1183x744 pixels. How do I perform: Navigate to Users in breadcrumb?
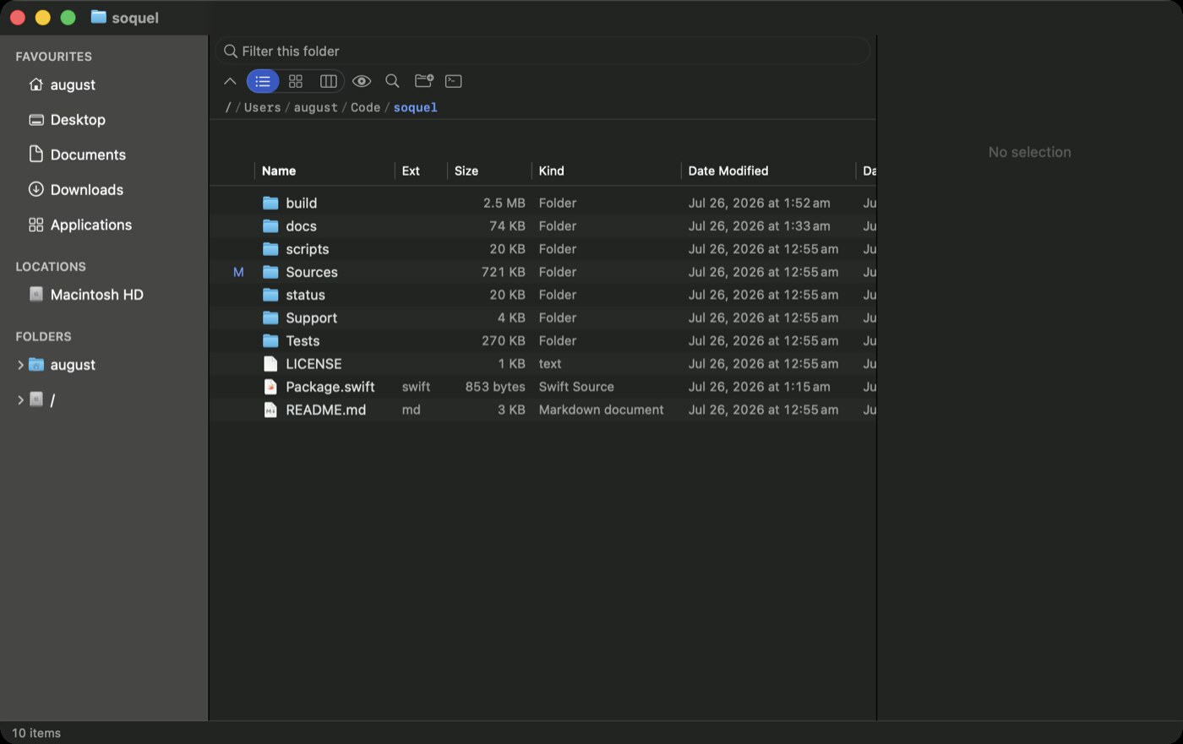(x=262, y=107)
